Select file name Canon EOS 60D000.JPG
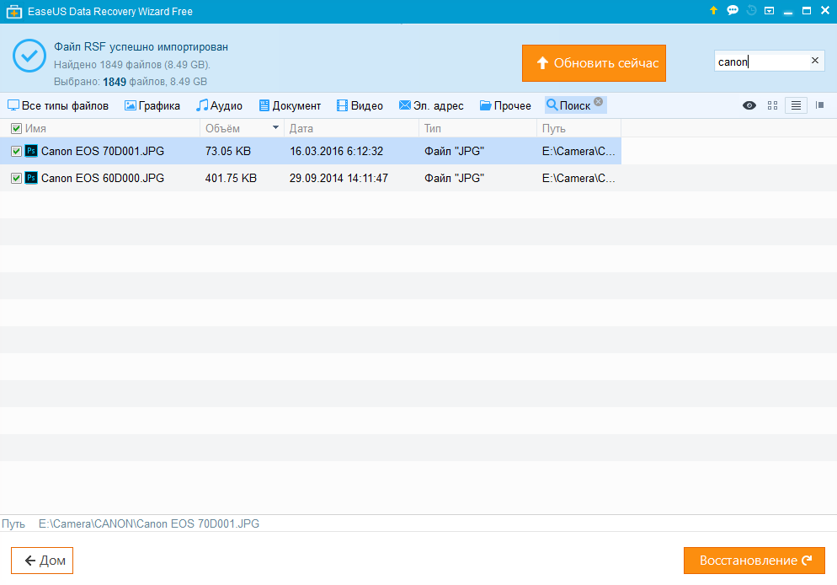The height and width of the screenshot is (585, 837). (x=103, y=178)
